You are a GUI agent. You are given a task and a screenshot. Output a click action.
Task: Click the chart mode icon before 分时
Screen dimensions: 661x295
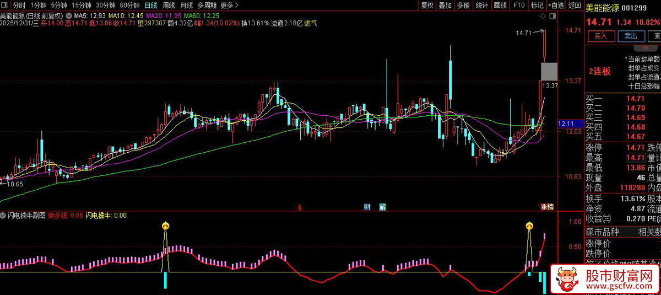coord(5,6)
